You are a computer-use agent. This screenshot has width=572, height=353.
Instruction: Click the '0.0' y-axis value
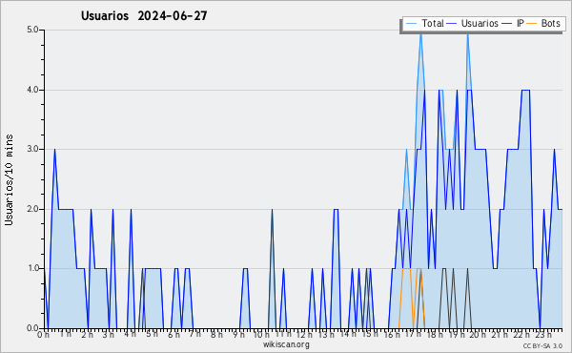[x=32, y=328]
